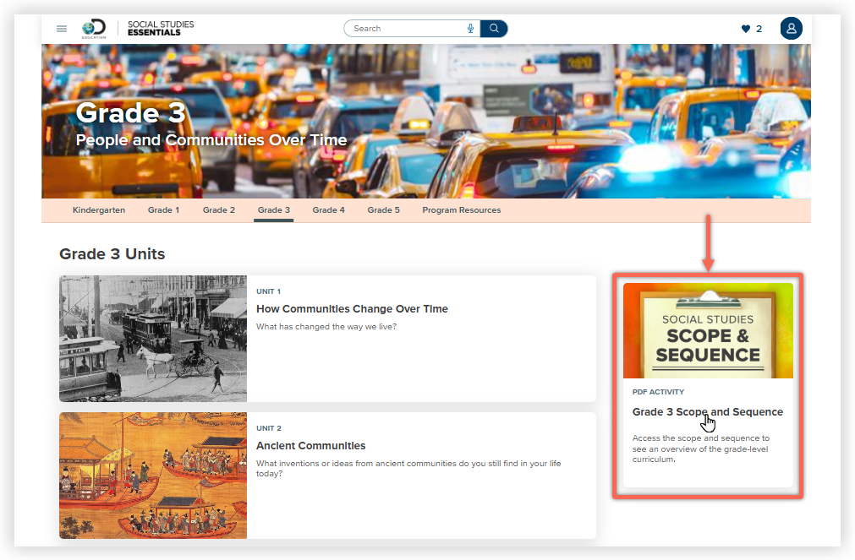Open the Program Resources tab
Image resolution: width=855 pixels, height=560 pixels.
coord(461,209)
